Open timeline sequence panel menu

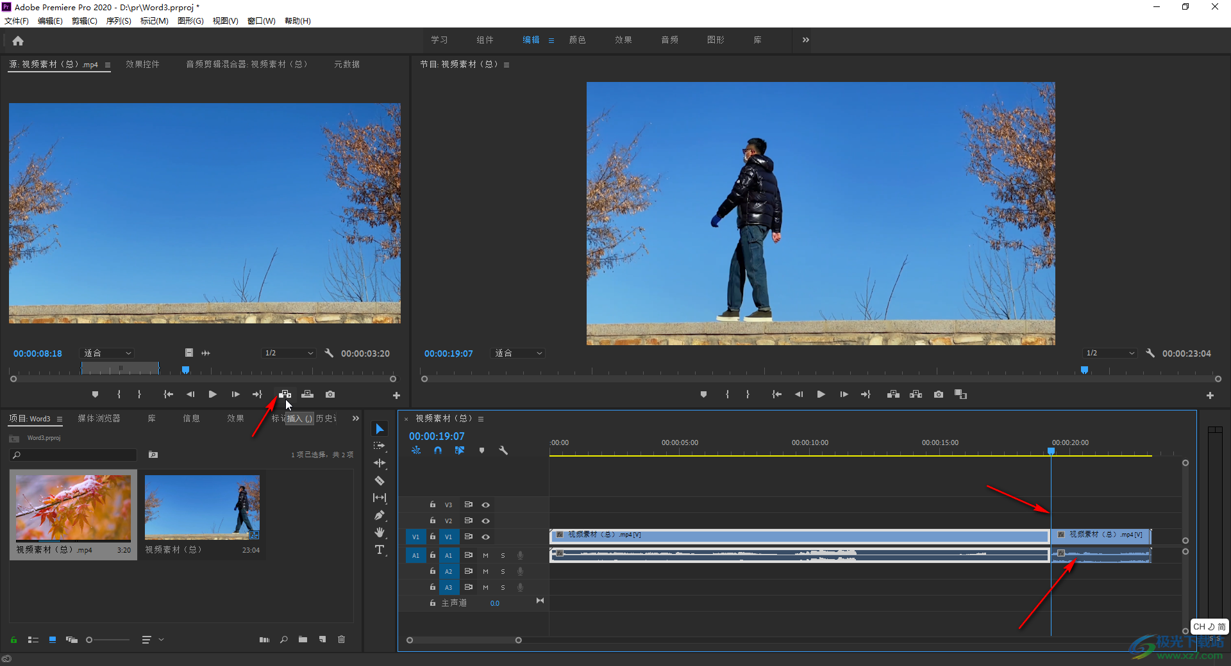coord(481,419)
